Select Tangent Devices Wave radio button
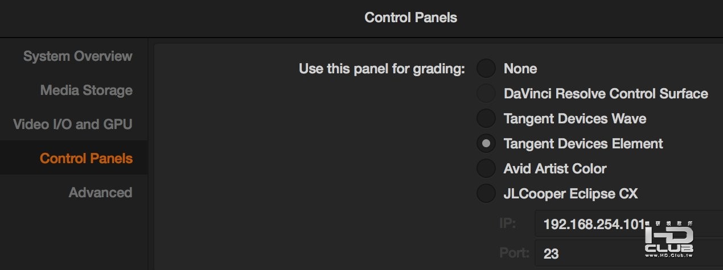This screenshot has width=723, height=270. click(486, 119)
